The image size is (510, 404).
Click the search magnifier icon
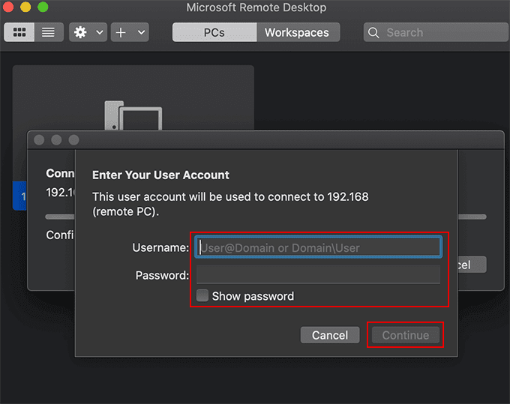click(373, 32)
